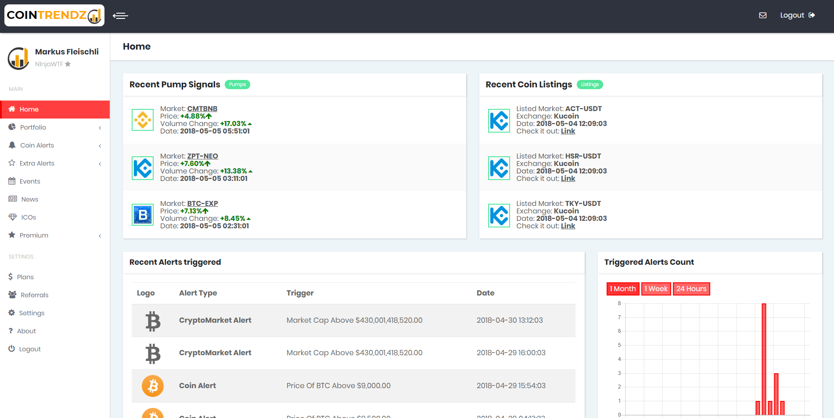Click the Trigger column header
The width and height of the screenshot is (834, 418).
pyautogui.click(x=300, y=293)
